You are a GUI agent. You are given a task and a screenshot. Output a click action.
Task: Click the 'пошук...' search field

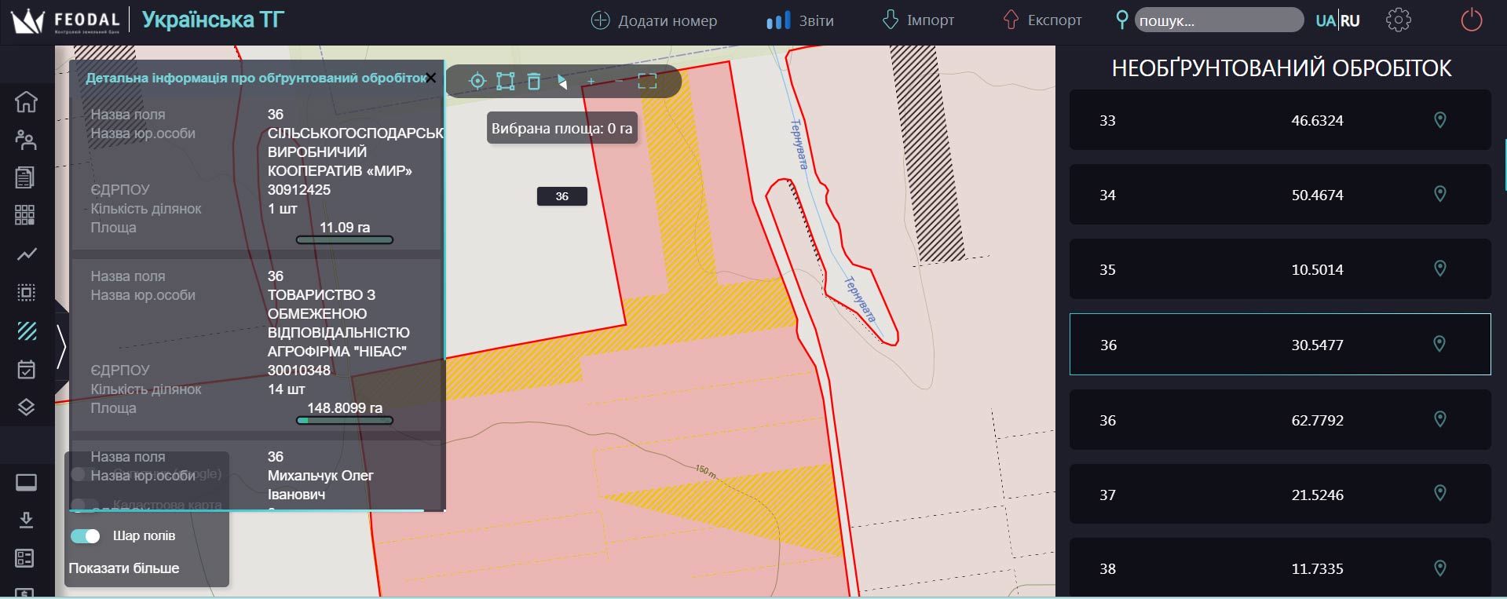[x=1218, y=20]
